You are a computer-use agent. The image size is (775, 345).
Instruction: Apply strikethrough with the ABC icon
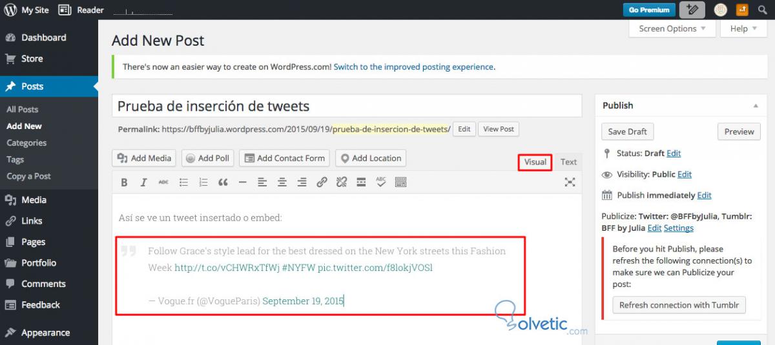163,182
